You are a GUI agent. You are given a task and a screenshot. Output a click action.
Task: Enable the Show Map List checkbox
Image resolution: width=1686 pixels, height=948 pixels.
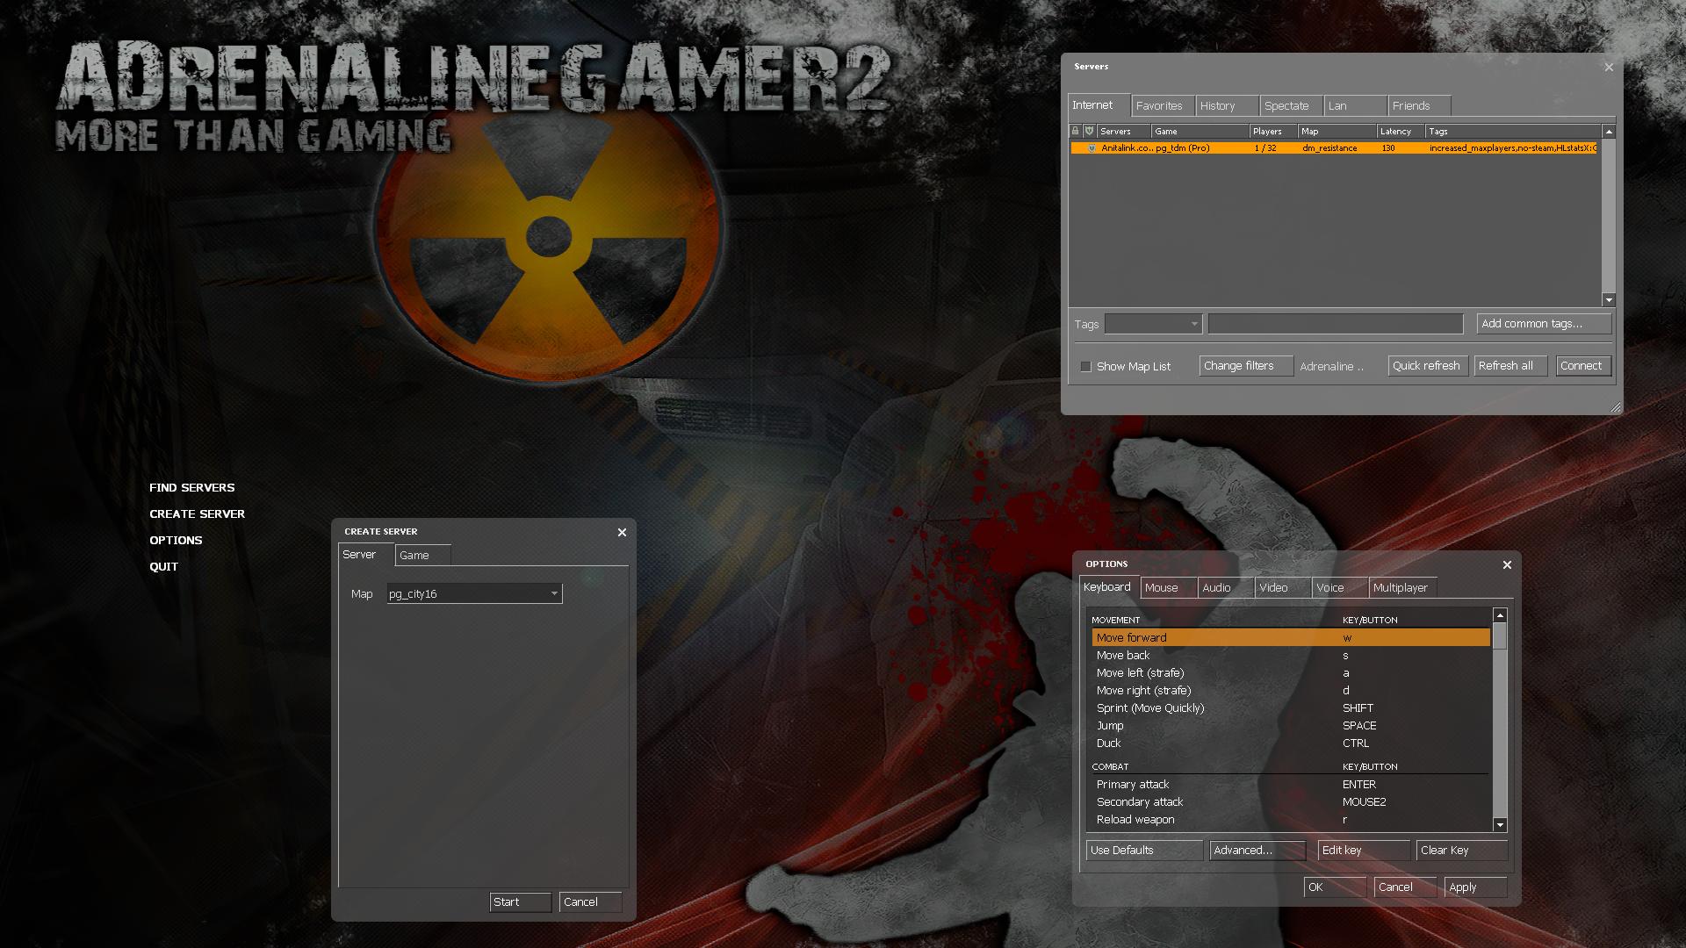click(x=1085, y=366)
